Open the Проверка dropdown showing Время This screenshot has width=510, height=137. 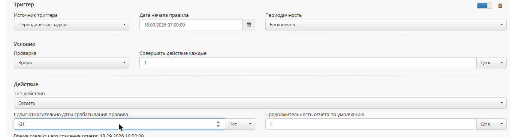[x=72, y=63]
